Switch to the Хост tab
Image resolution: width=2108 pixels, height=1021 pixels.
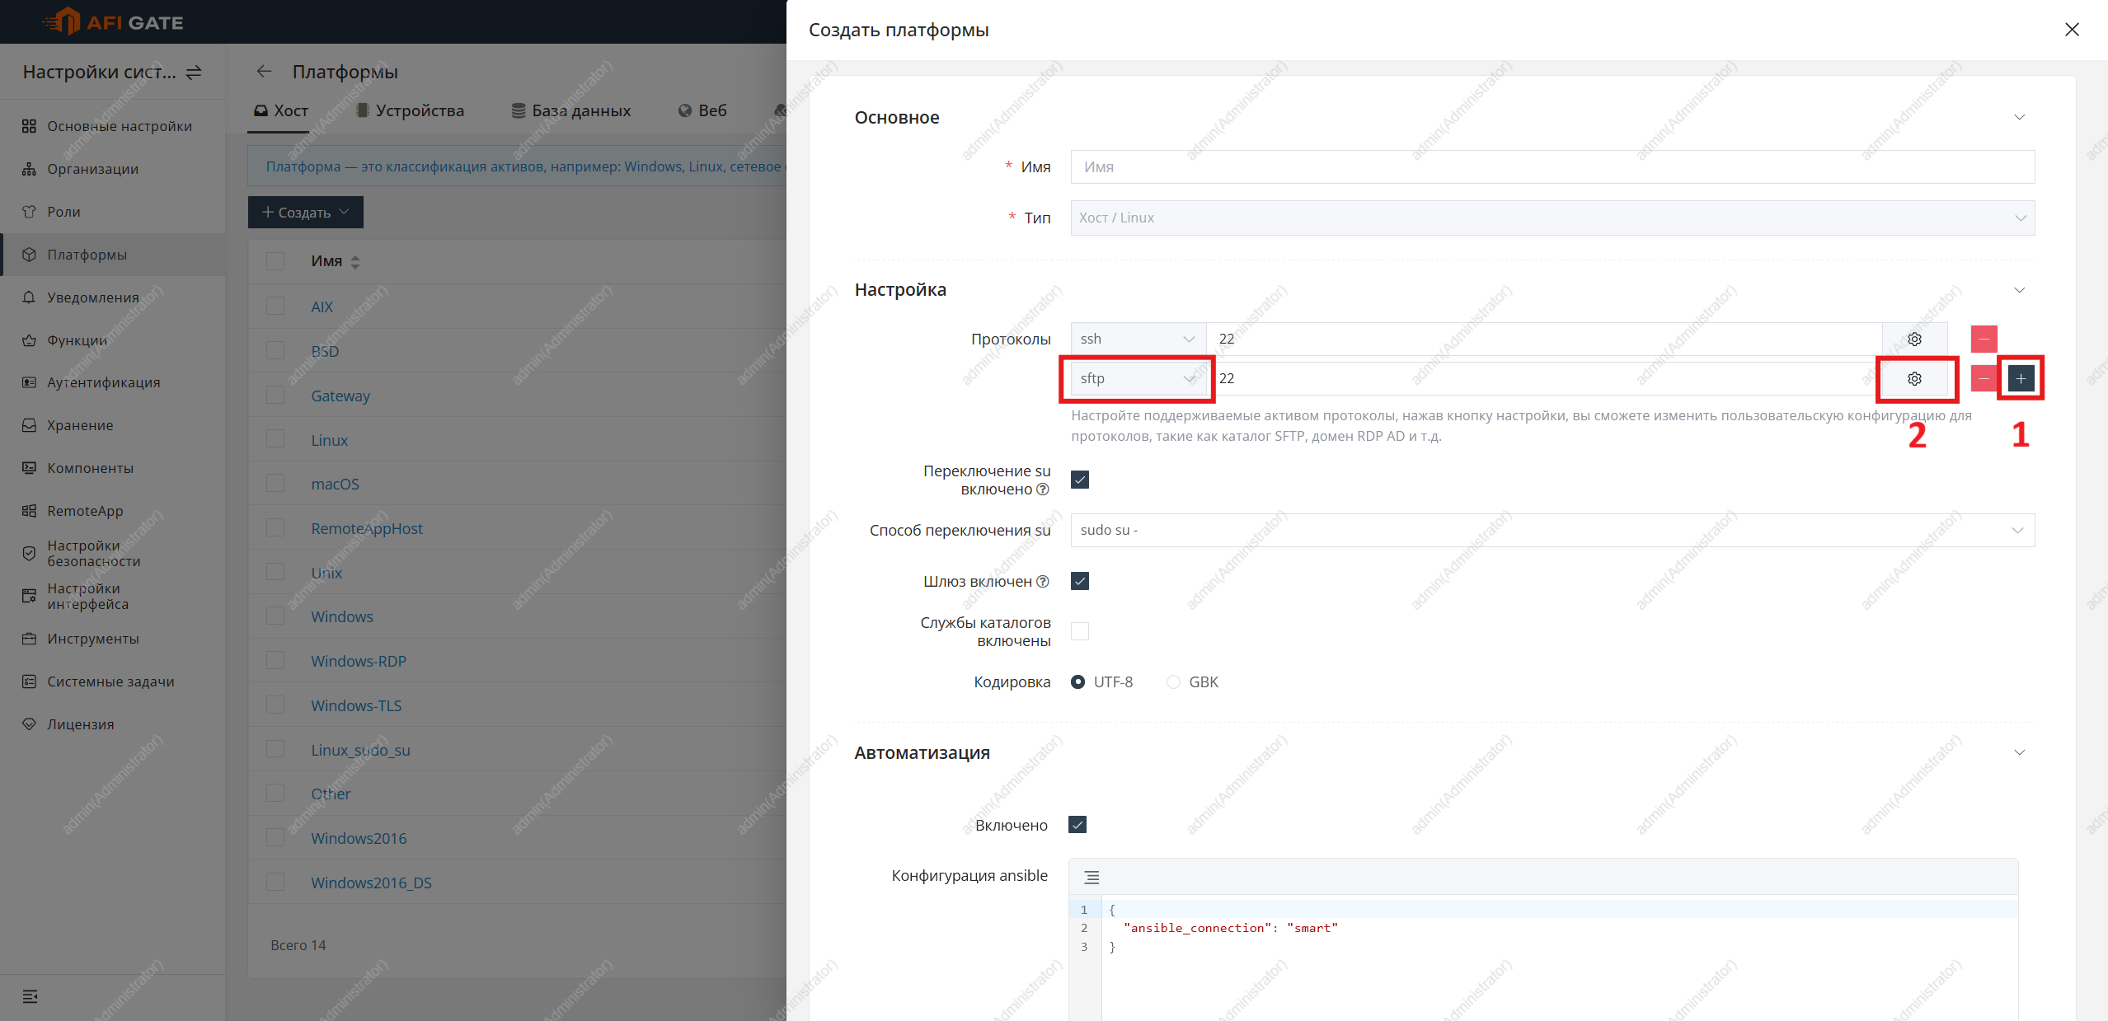pos(280,110)
